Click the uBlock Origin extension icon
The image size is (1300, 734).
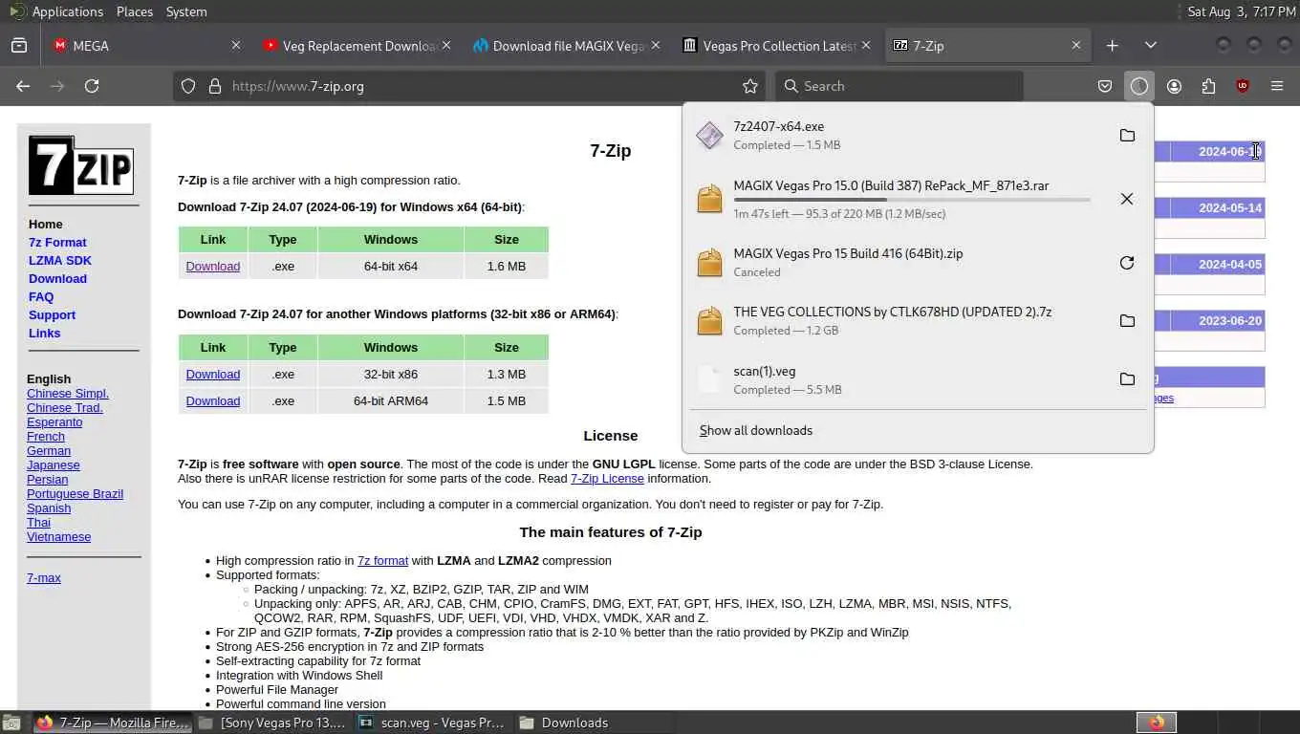click(x=1243, y=86)
